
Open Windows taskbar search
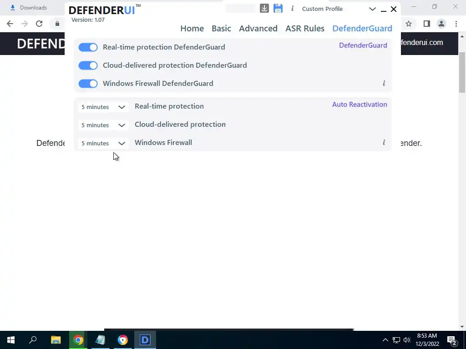[x=33, y=340]
